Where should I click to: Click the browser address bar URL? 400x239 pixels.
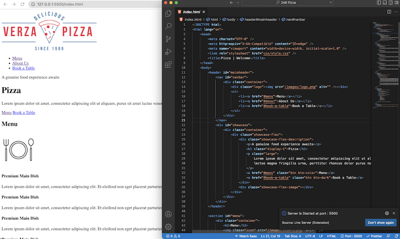(60, 4)
